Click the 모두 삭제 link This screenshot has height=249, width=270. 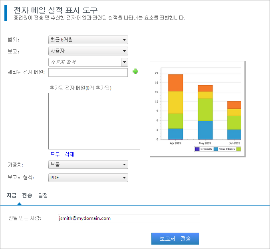coord(62,155)
